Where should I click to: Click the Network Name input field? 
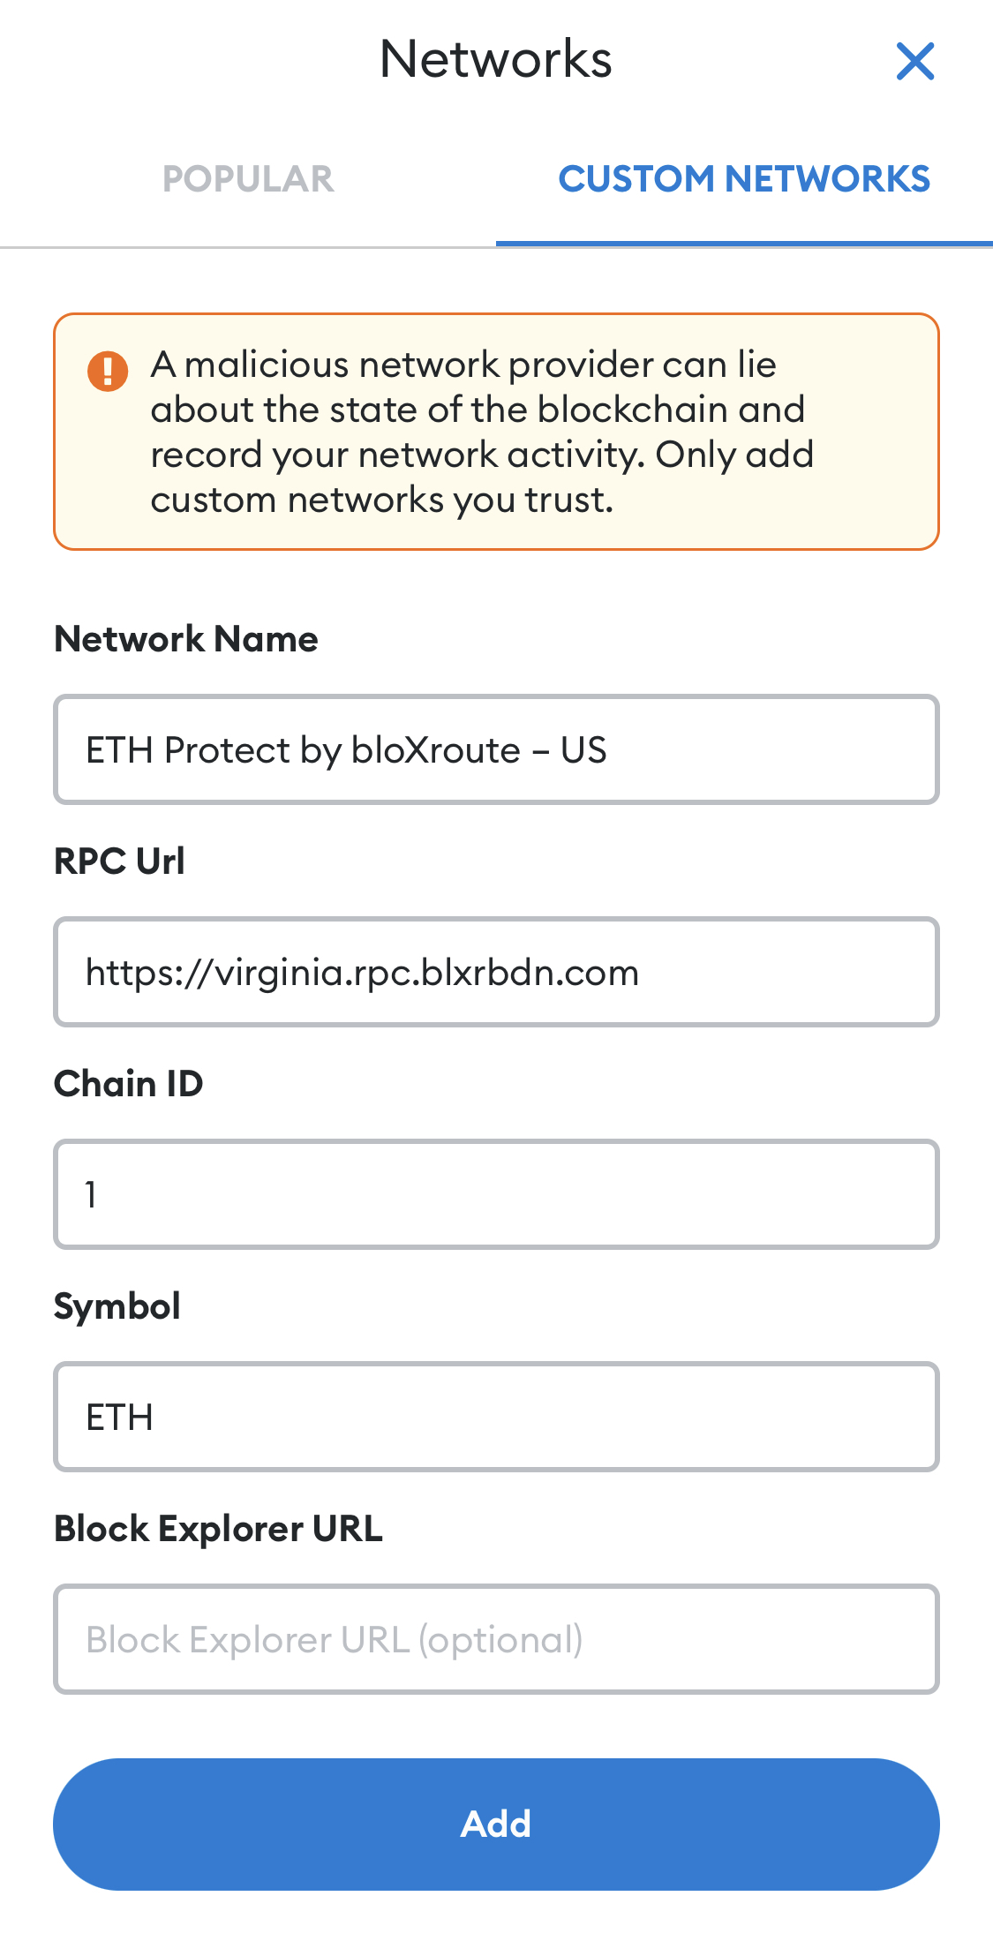pyautogui.click(x=496, y=749)
